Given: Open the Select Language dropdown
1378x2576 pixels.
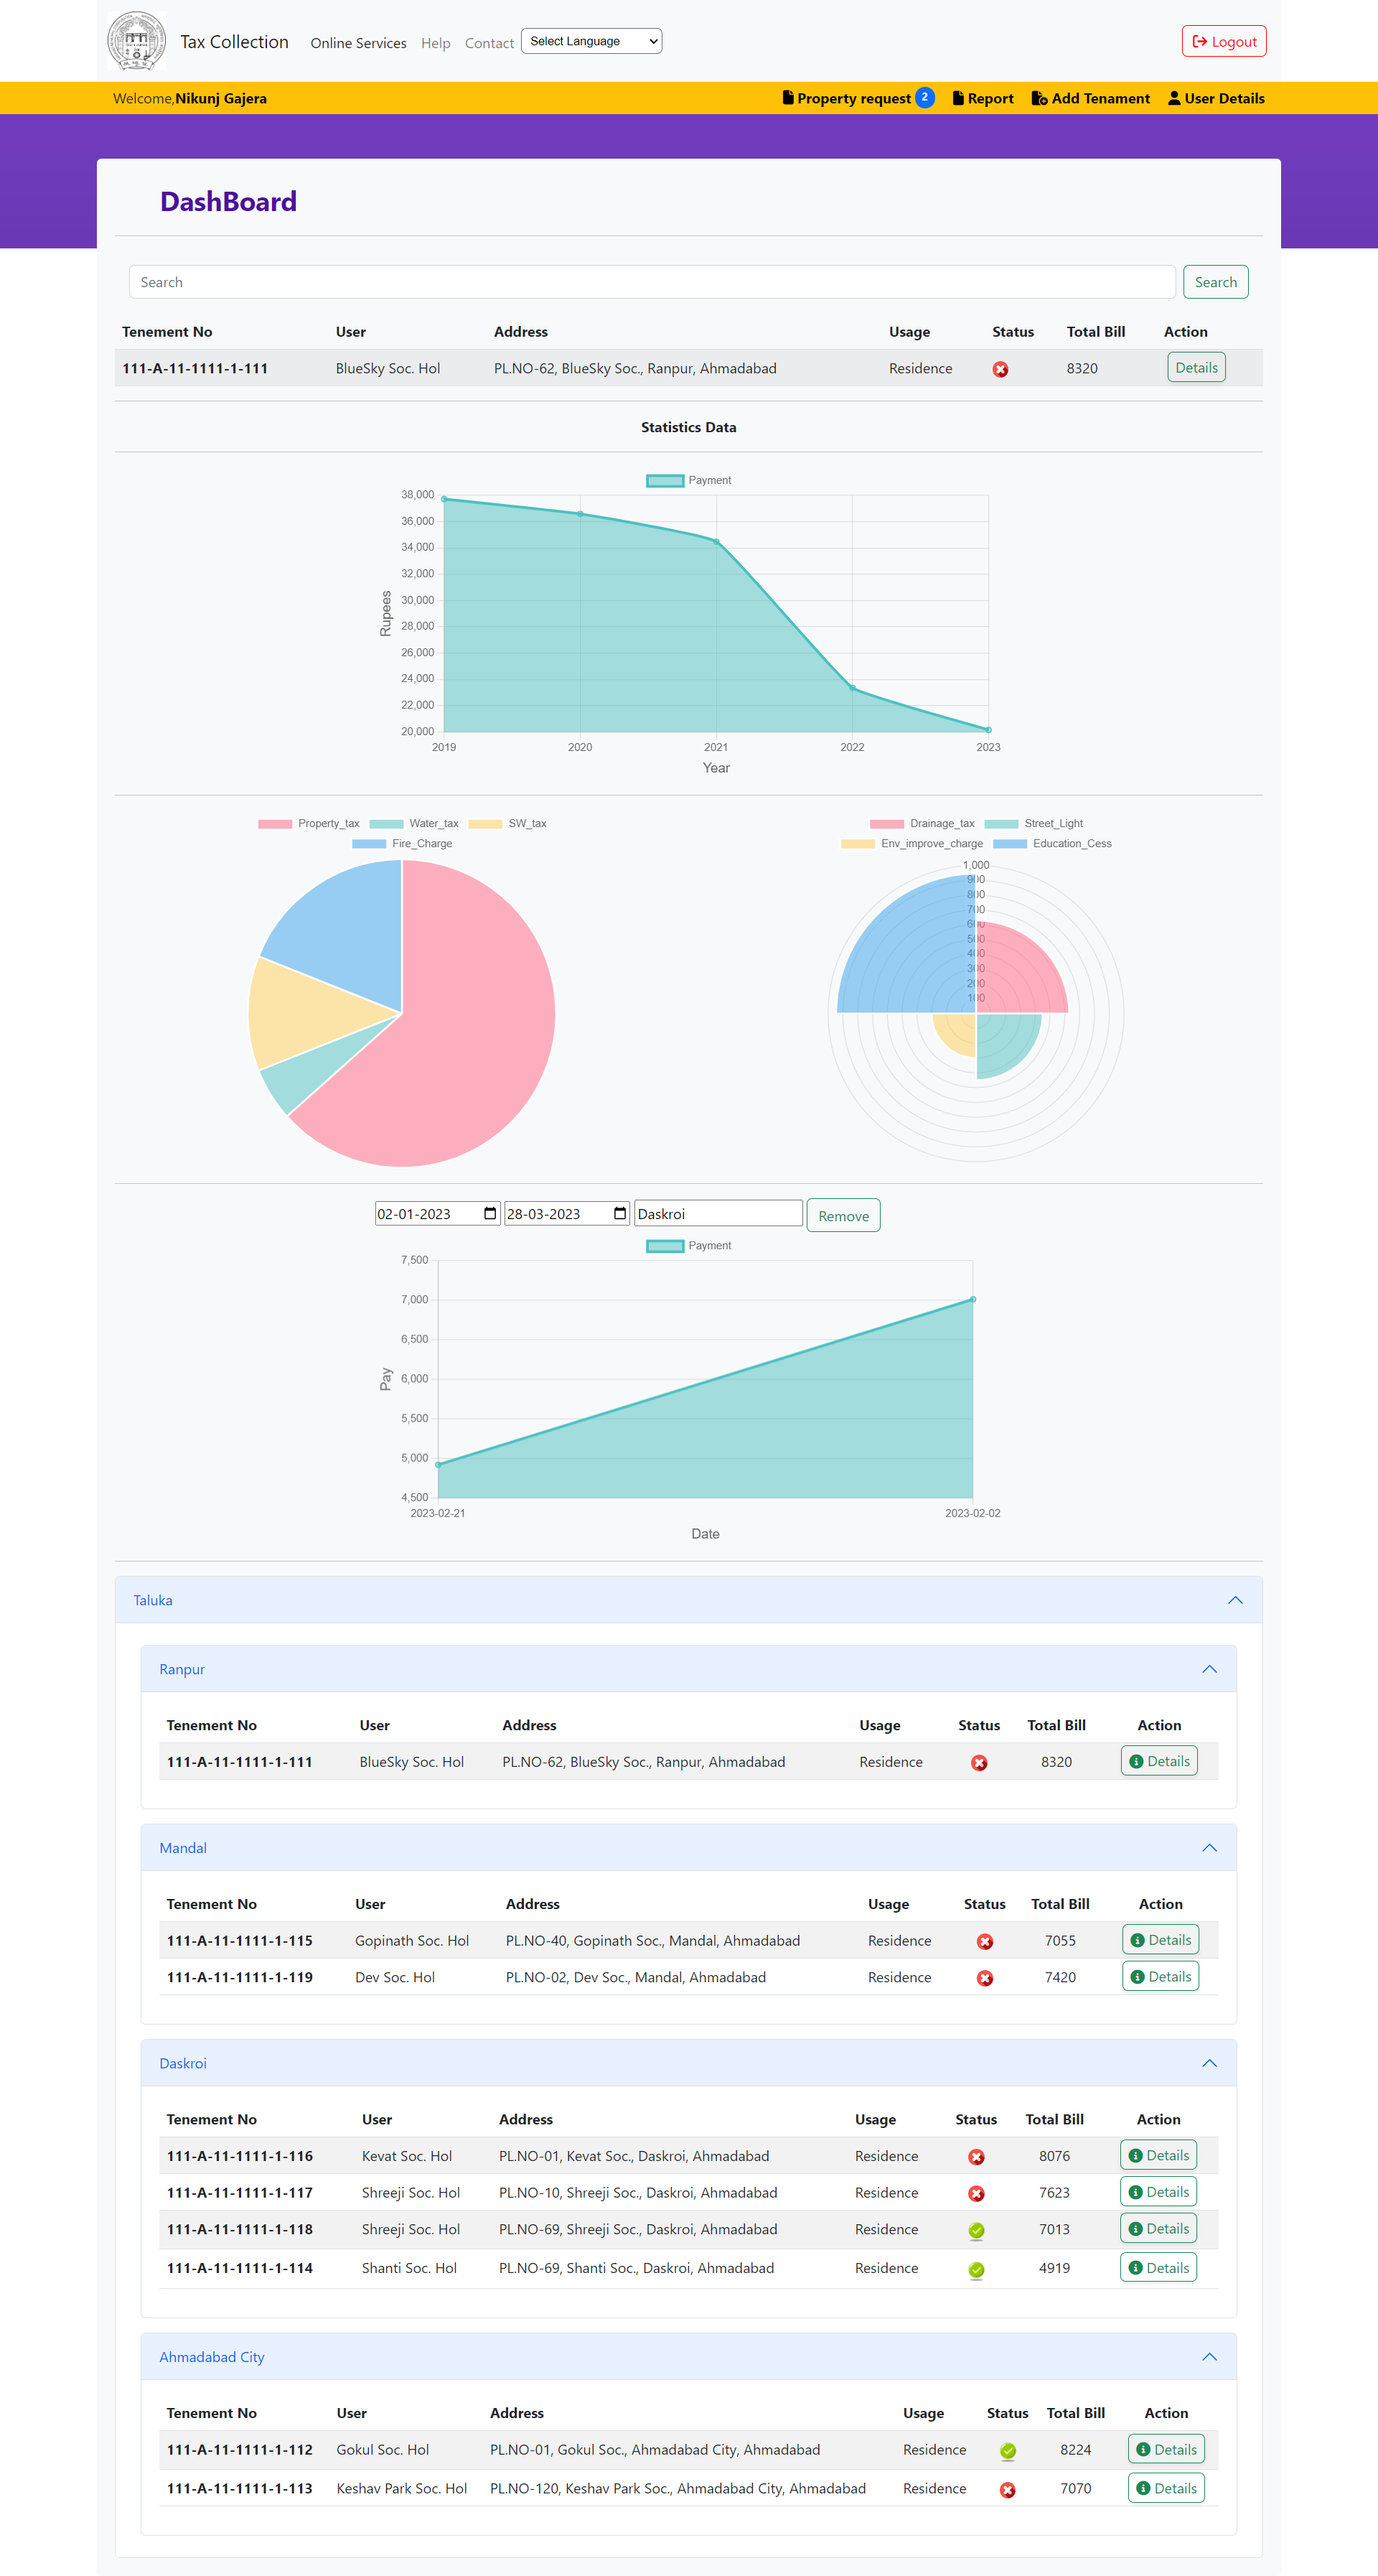Looking at the screenshot, I should click(x=591, y=41).
